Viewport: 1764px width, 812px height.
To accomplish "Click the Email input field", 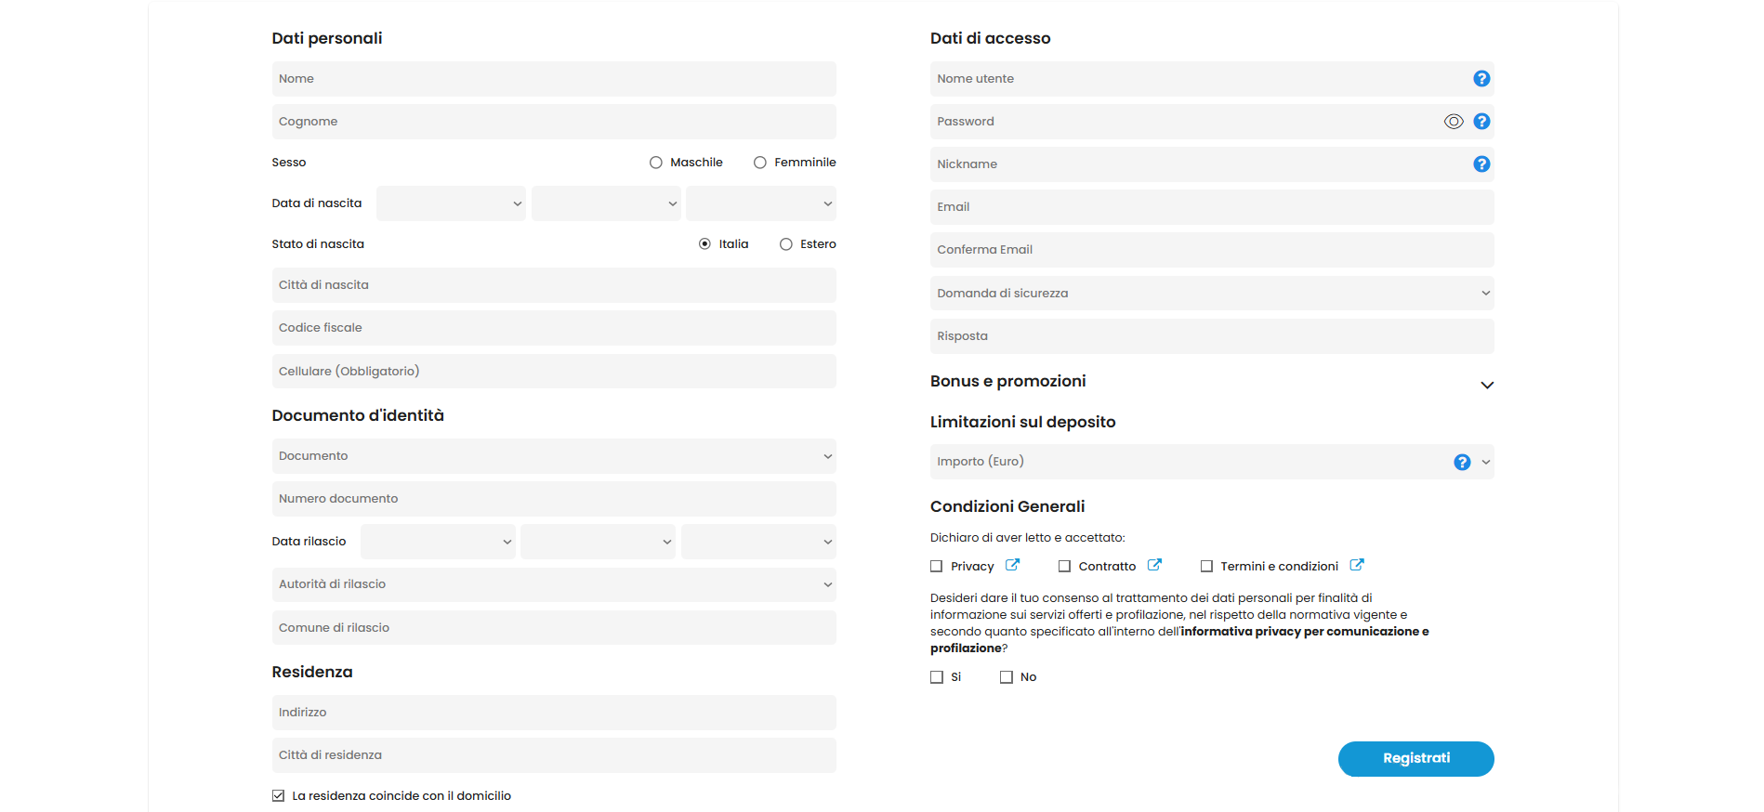I will [1212, 207].
